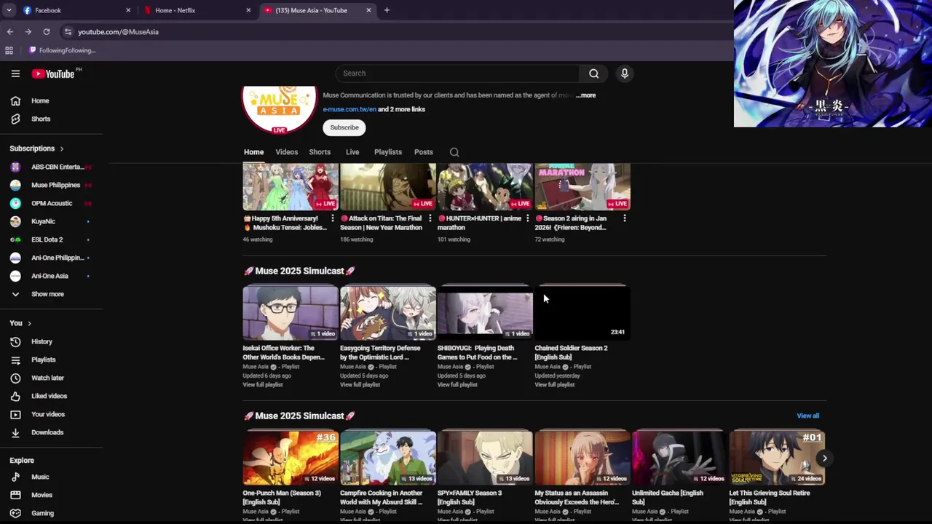Select the channel Videos tab

[x=286, y=153]
